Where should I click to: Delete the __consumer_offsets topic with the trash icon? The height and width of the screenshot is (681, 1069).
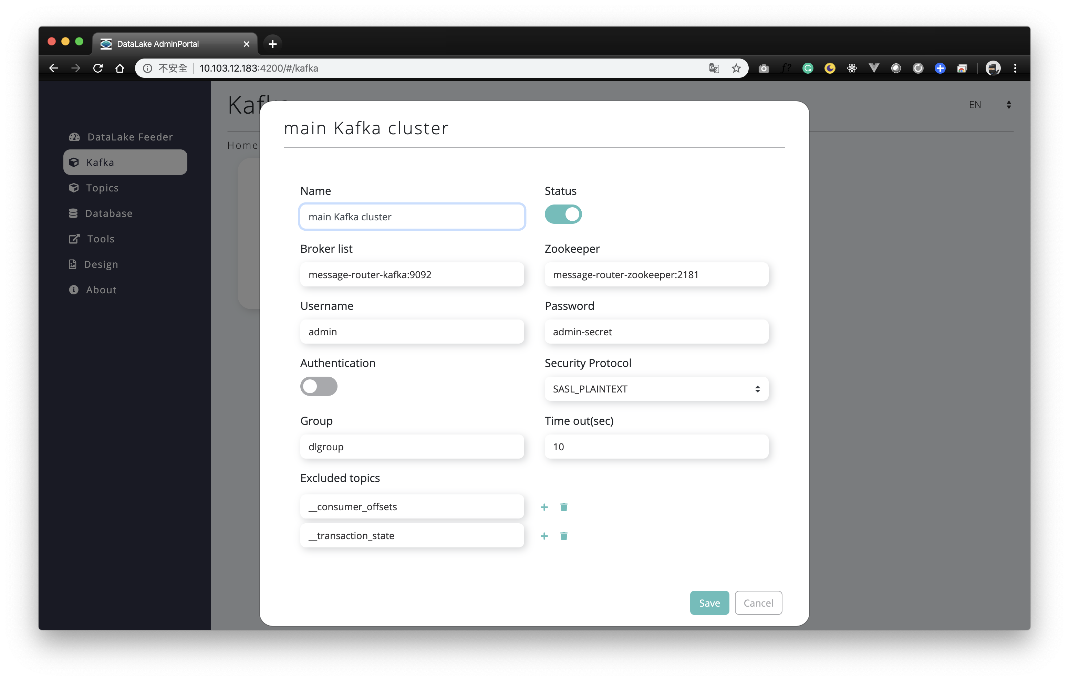coord(564,507)
